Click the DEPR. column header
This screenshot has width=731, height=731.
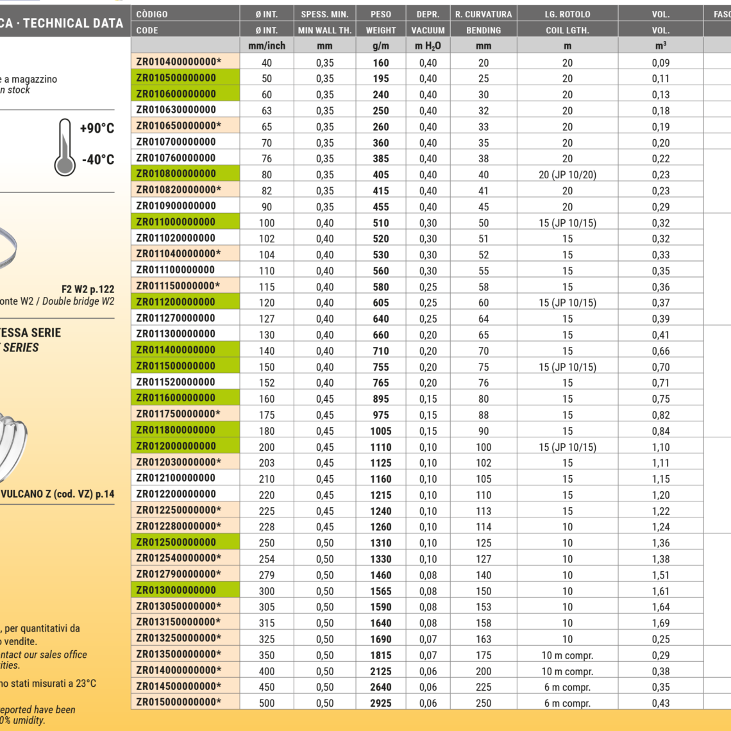click(428, 13)
